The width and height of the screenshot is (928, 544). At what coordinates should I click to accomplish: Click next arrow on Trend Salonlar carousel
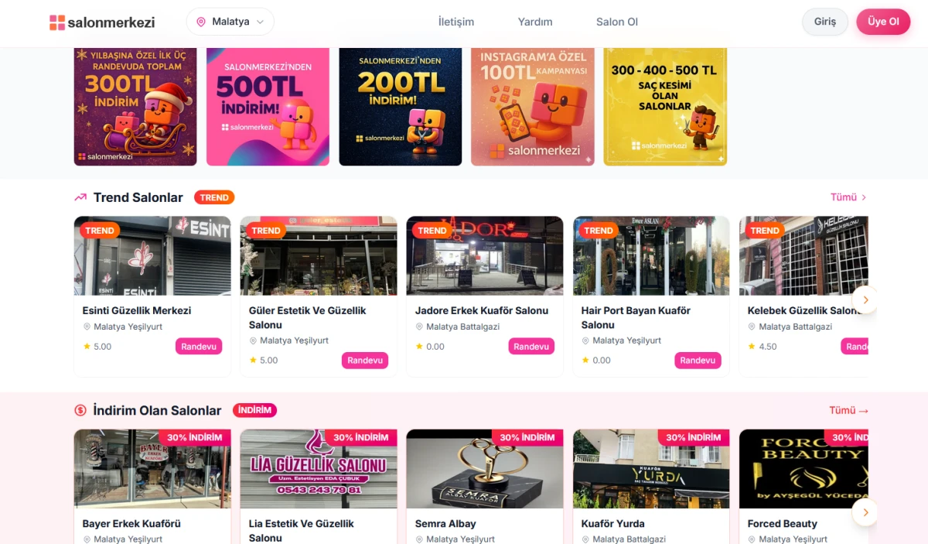865,299
